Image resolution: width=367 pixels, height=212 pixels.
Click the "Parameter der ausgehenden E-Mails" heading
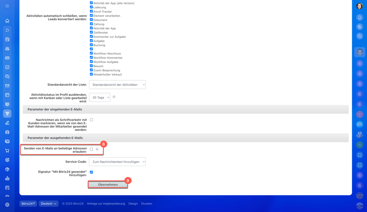(x=55, y=138)
